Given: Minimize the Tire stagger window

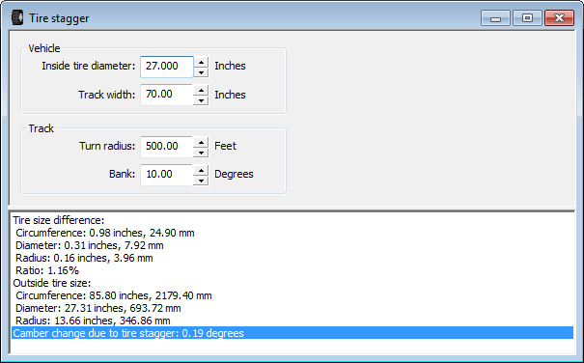Looking at the screenshot, I should pyautogui.click(x=495, y=18).
